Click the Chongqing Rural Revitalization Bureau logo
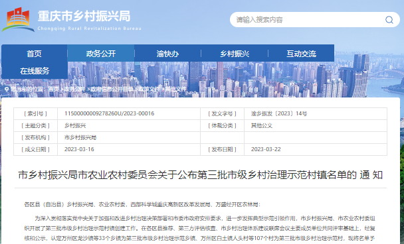This screenshot has width=404, height=244. [x=18, y=20]
